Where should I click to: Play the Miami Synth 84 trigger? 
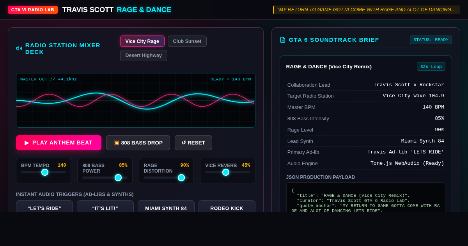point(166,207)
